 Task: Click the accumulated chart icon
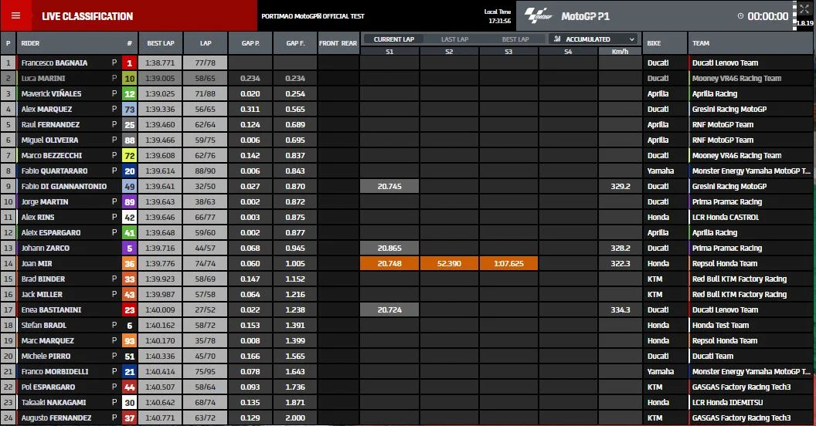point(557,39)
